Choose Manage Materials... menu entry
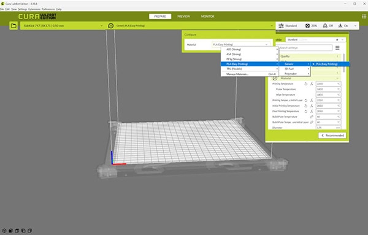 point(250,74)
